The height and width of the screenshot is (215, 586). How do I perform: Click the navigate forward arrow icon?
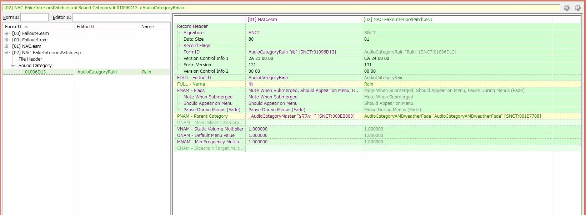click(577, 8)
